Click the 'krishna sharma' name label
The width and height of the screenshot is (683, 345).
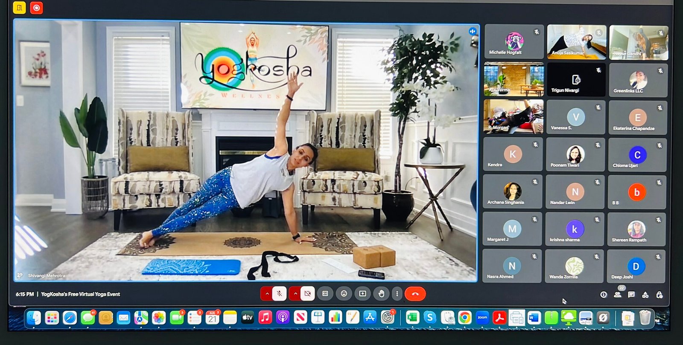pos(564,240)
